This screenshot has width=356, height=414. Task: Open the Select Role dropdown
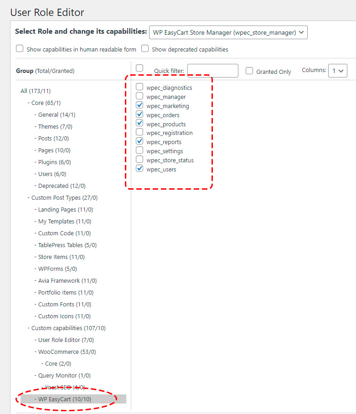click(228, 32)
